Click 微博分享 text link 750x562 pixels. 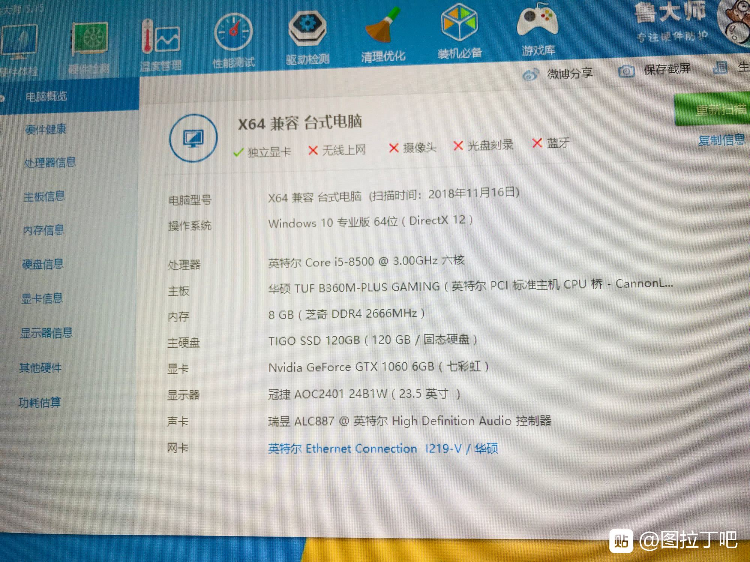coord(570,73)
